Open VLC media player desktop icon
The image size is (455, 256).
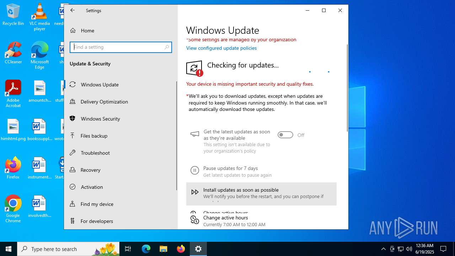point(39,17)
